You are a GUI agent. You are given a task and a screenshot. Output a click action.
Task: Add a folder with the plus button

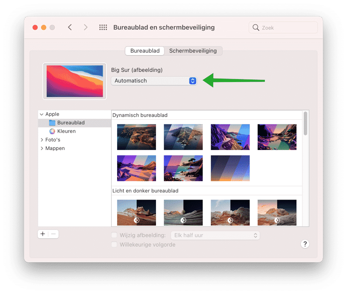pyautogui.click(x=43, y=234)
